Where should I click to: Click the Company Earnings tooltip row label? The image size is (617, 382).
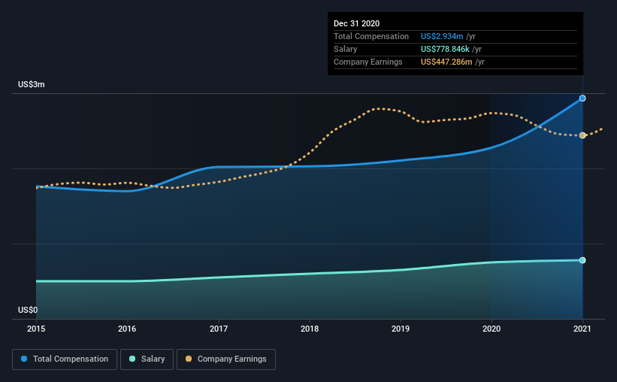coord(368,62)
